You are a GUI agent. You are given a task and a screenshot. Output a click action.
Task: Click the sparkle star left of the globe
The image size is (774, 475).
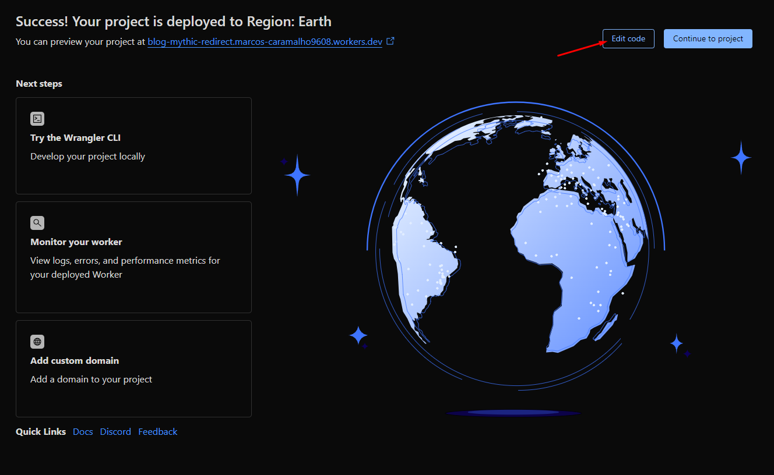pos(297,175)
